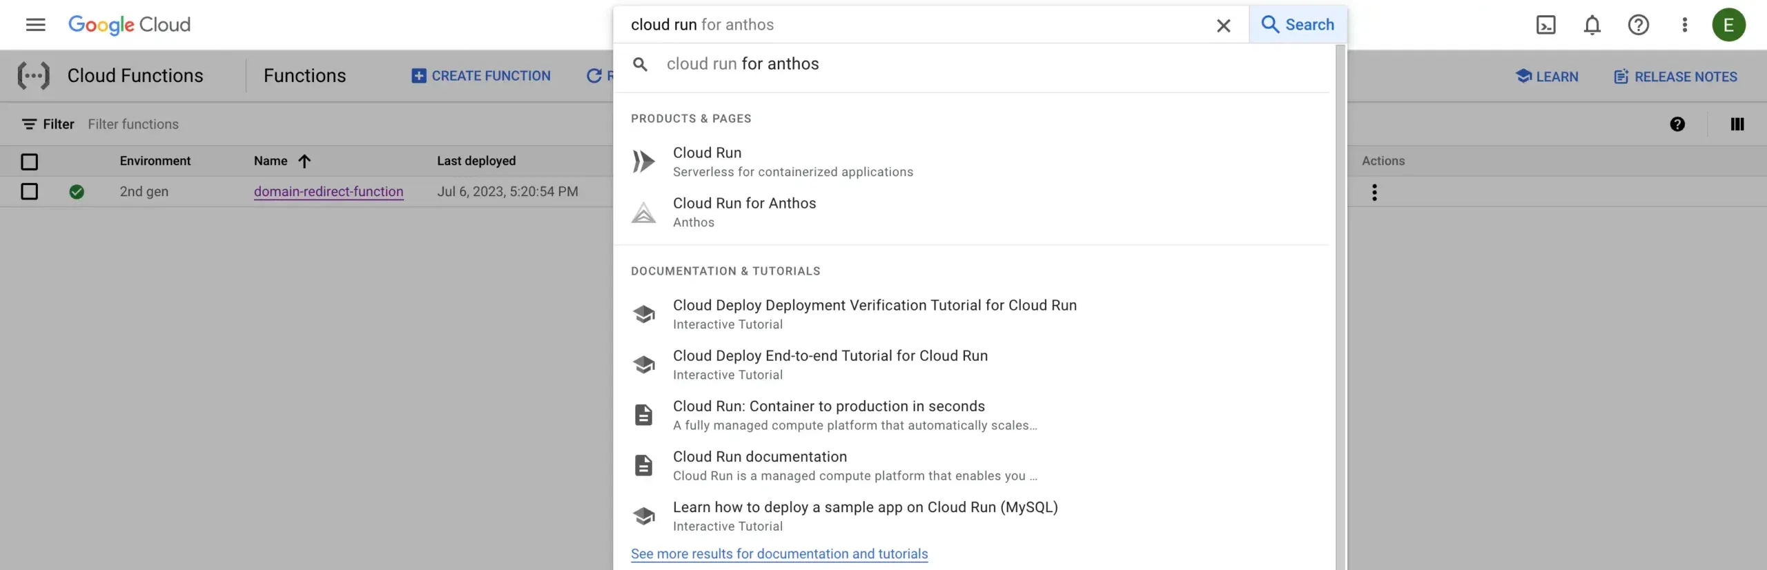Open help and support
The image size is (1767, 570).
point(1638,24)
